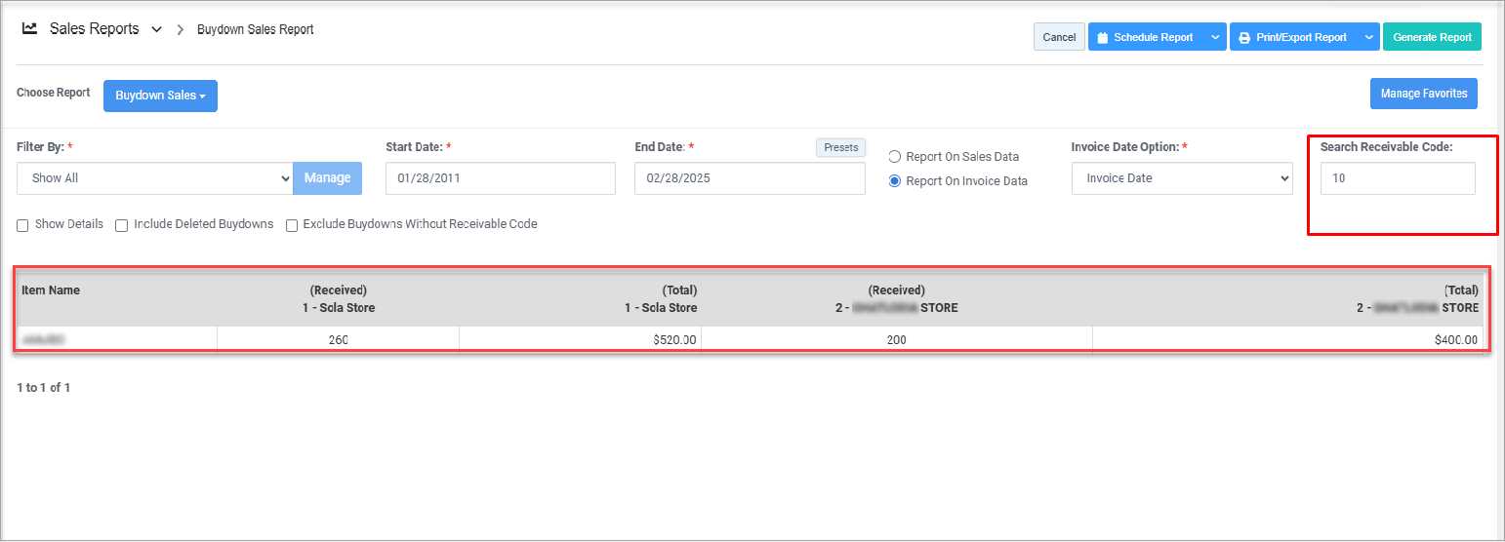This screenshot has height=542, width=1505.
Task: Click the Manage button beside Filter By
Action: pos(327,178)
